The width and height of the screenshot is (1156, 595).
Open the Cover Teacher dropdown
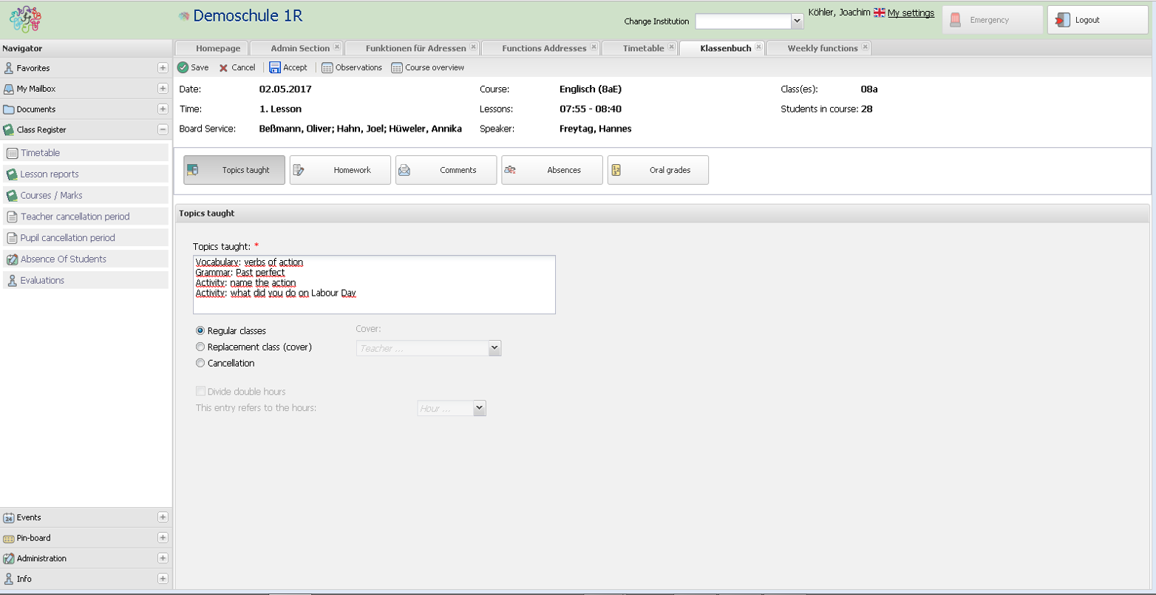494,348
